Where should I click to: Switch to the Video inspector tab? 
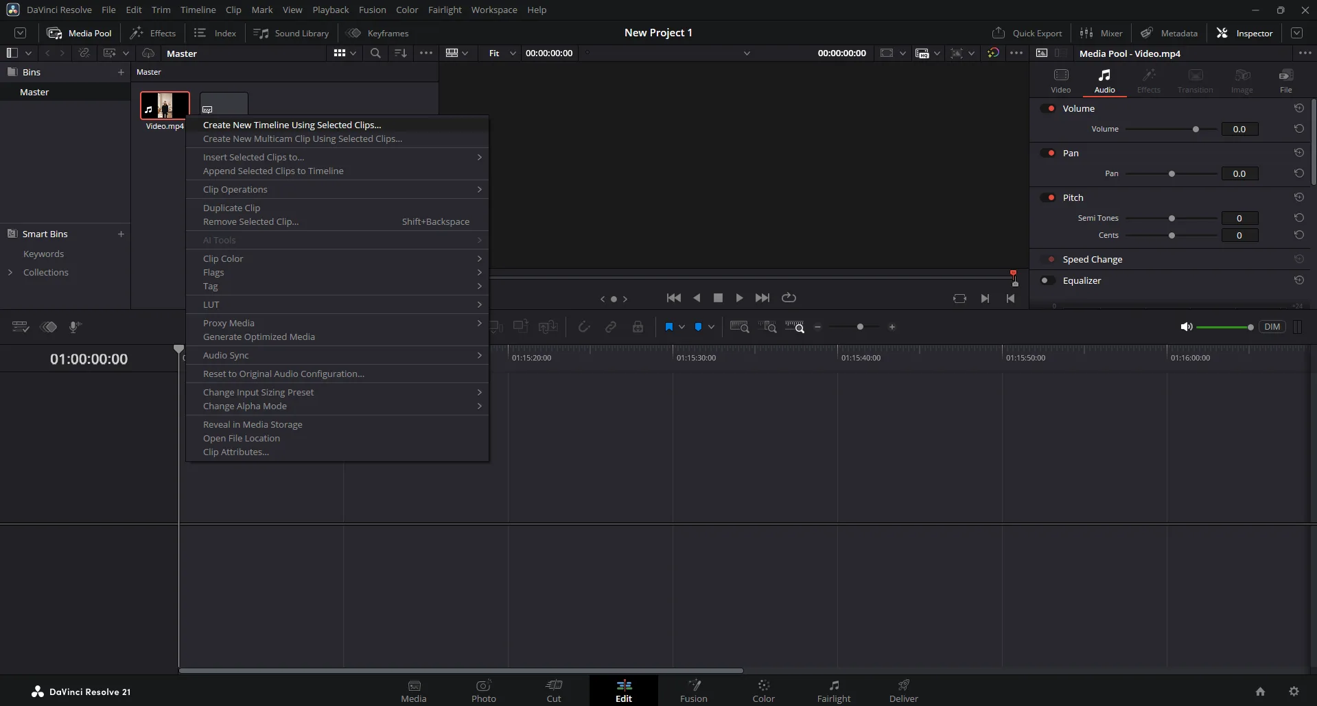click(x=1060, y=81)
